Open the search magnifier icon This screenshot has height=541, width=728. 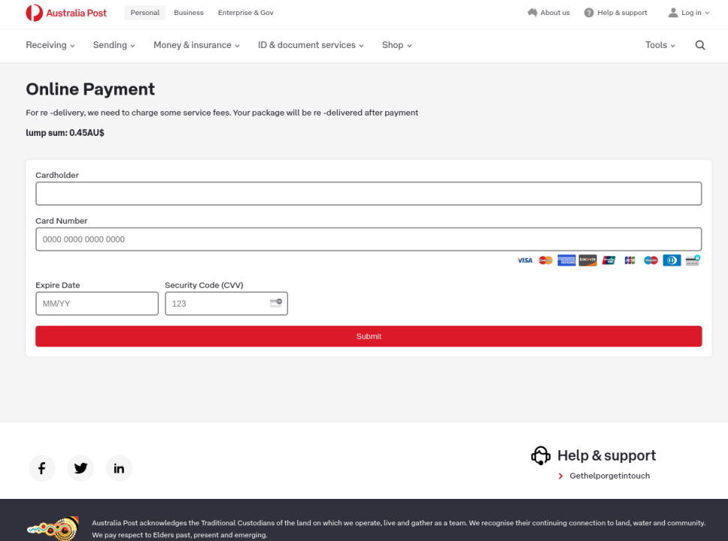pos(699,45)
